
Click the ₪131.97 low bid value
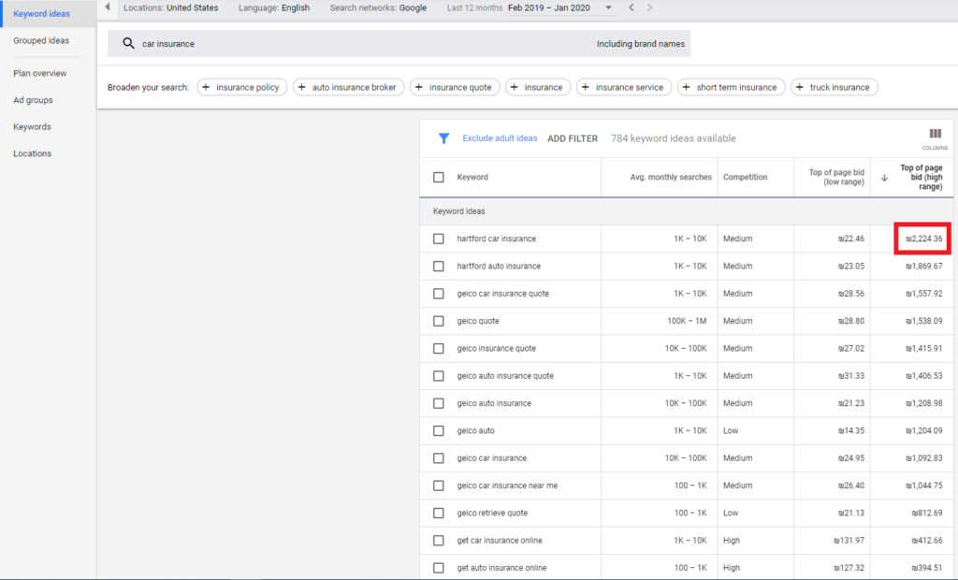pyautogui.click(x=849, y=541)
